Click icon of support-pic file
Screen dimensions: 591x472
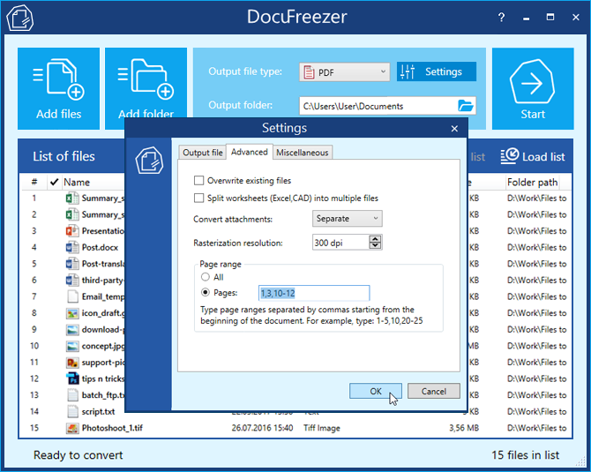click(72, 363)
